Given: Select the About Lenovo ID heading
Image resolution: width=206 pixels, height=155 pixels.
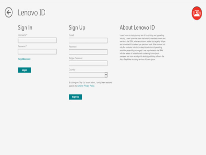Looking at the screenshot, I should coord(137,28).
